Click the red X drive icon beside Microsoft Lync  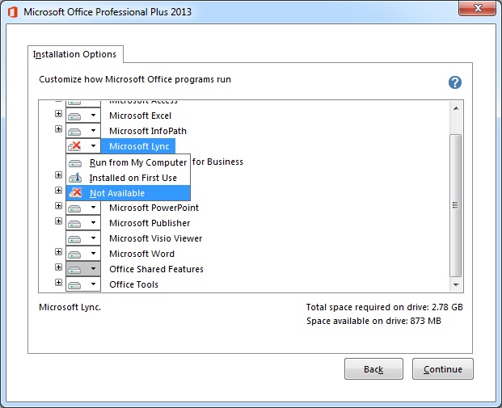point(75,146)
